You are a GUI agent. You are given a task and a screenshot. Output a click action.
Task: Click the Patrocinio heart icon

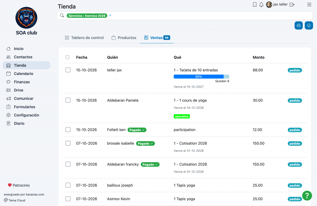pyautogui.click(x=10, y=185)
